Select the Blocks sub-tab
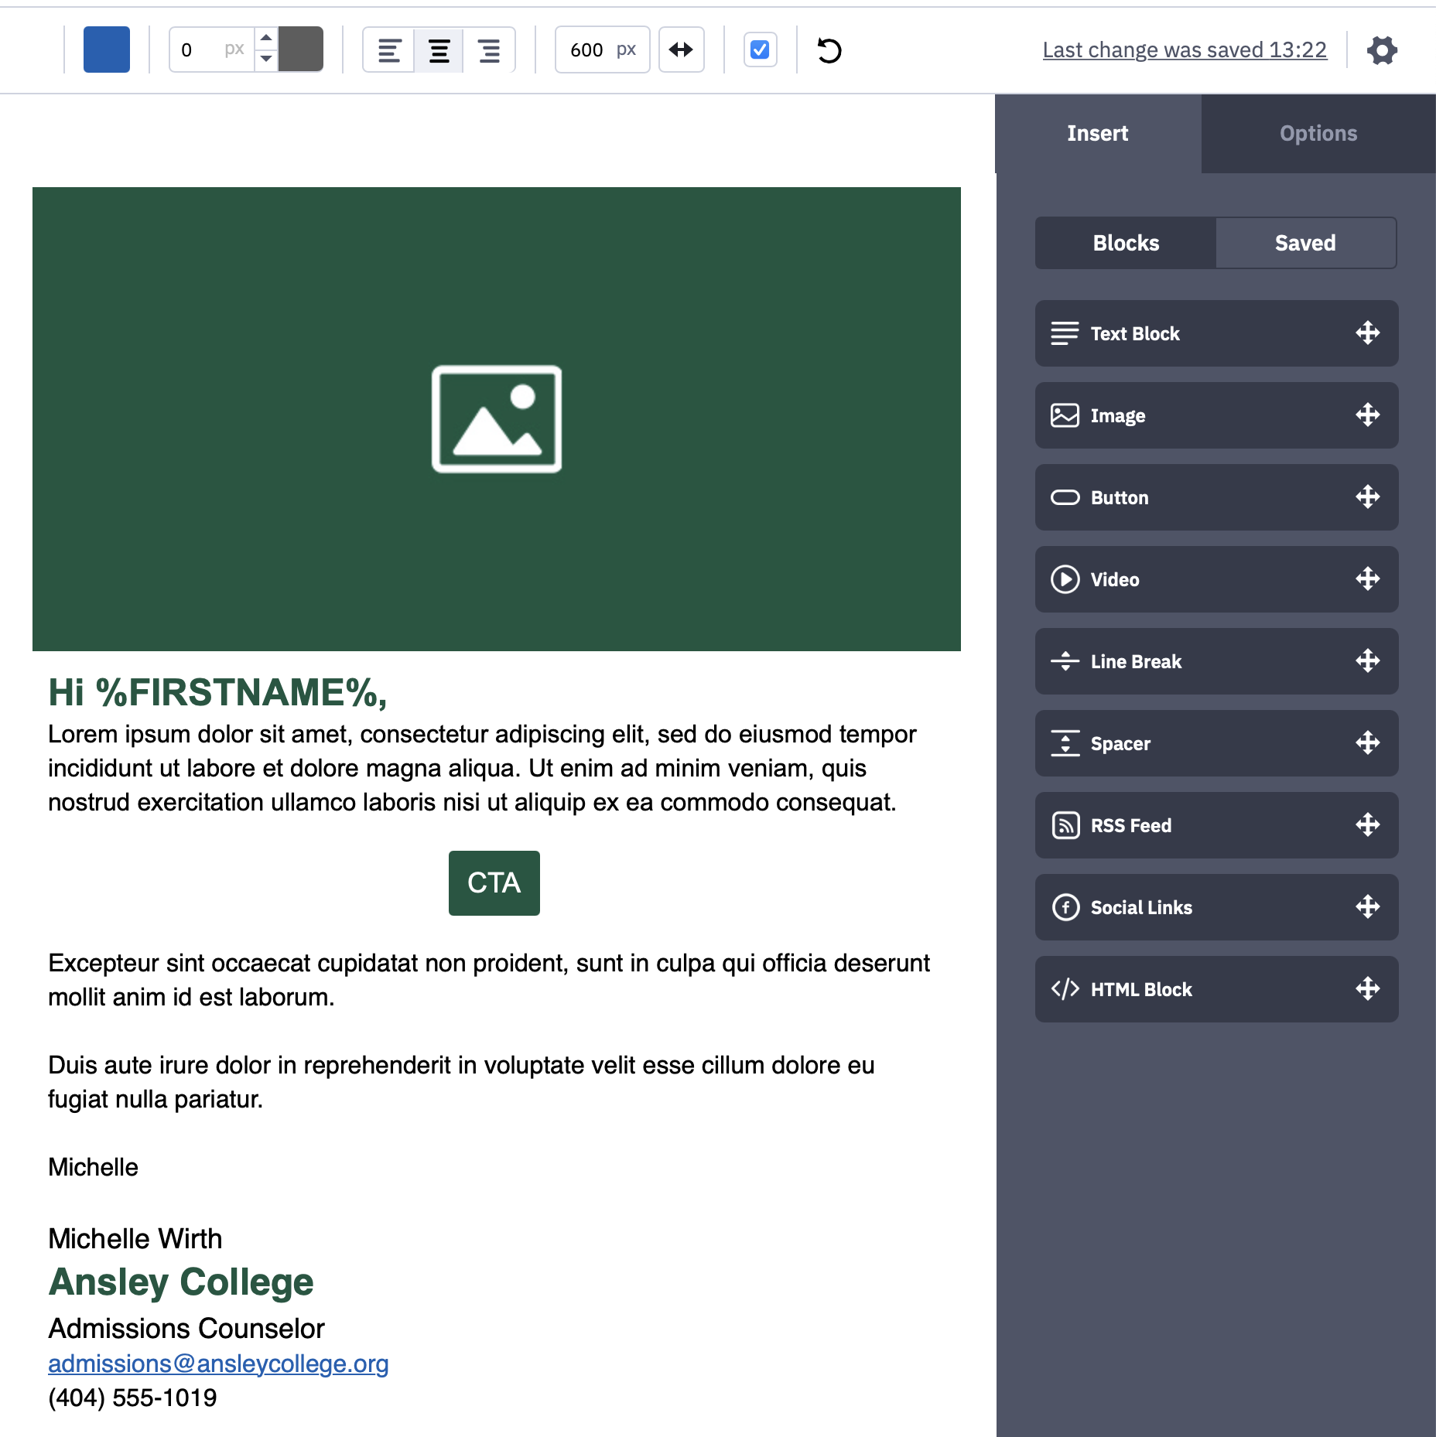The width and height of the screenshot is (1436, 1437). (1126, 243)
